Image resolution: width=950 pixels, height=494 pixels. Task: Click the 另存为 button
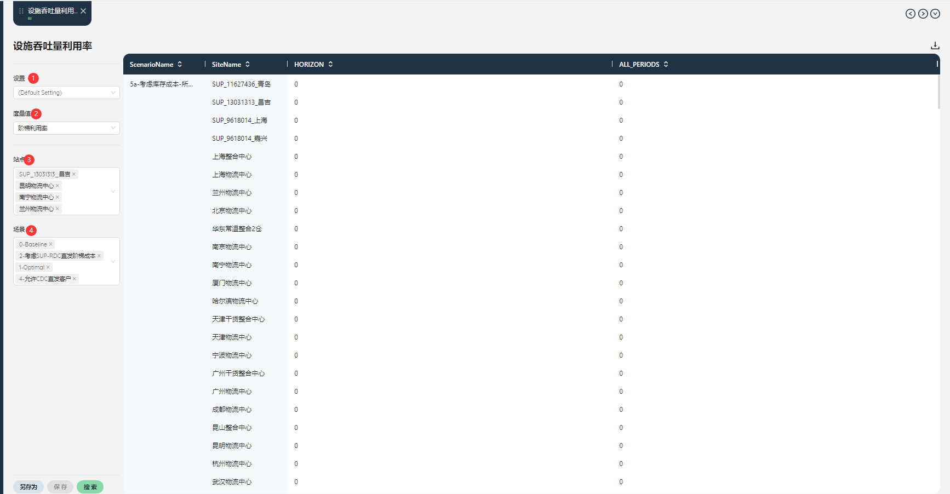28,487
